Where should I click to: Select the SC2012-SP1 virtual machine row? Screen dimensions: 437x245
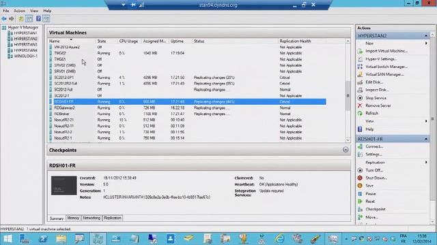187,78
